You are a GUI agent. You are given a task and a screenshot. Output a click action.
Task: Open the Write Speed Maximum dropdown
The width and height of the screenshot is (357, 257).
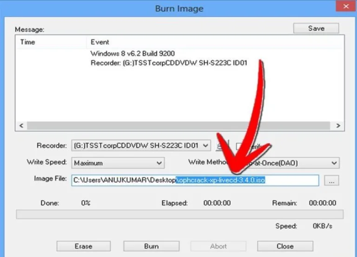click(x=118, y=163)
